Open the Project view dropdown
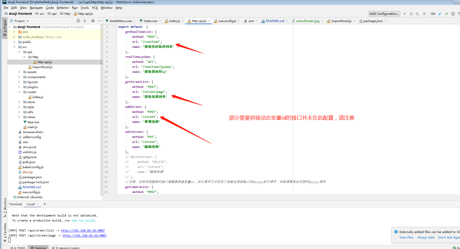This screenshot has width=460, height=249. [28, 21]
